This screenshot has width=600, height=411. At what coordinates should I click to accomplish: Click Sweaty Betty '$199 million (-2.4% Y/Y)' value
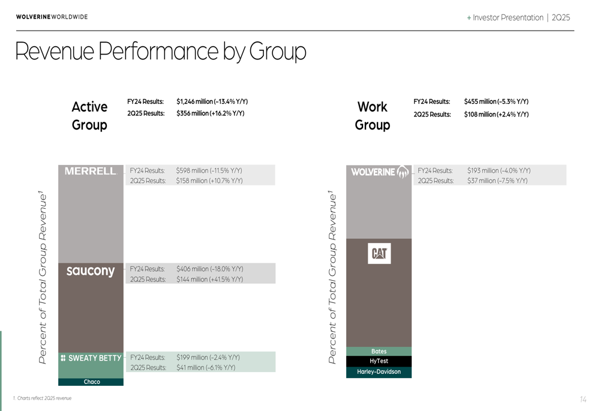tap(208, 358)
